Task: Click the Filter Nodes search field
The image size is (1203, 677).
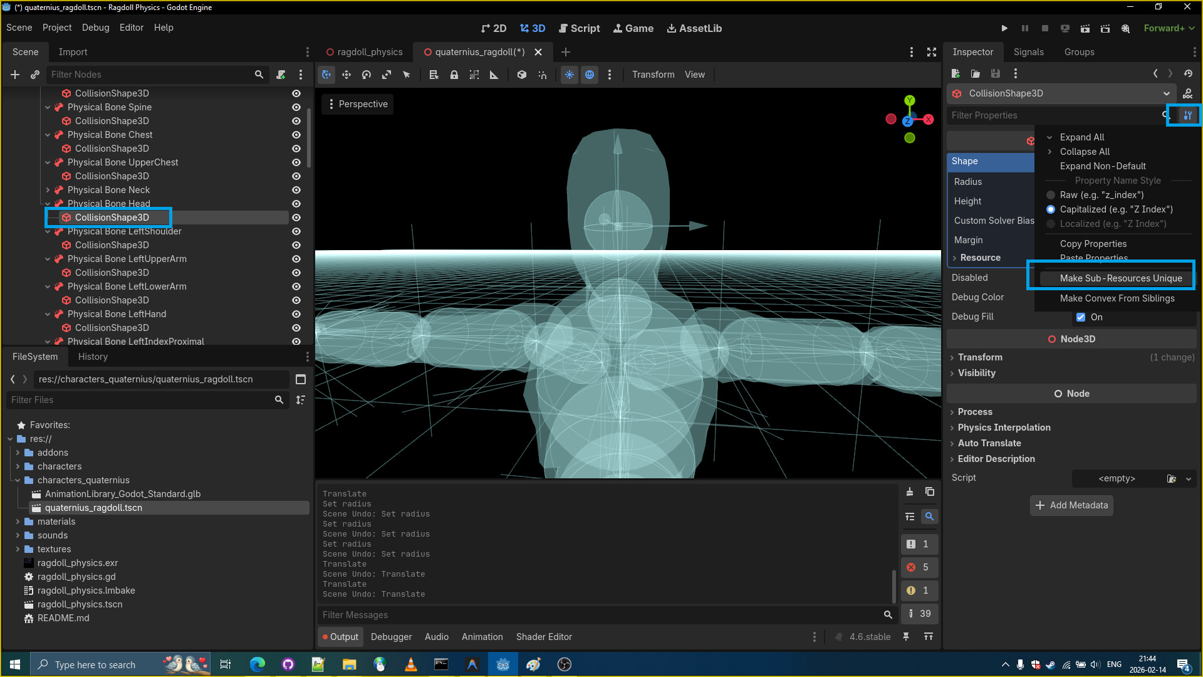Action: 150,75
